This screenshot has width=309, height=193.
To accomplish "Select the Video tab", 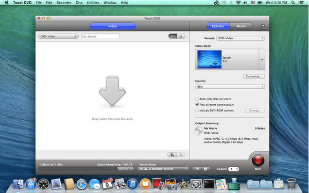I will 112,26.
